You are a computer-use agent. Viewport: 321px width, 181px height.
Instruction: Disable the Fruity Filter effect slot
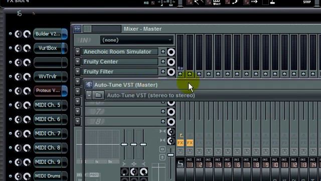tap(163, 71)
